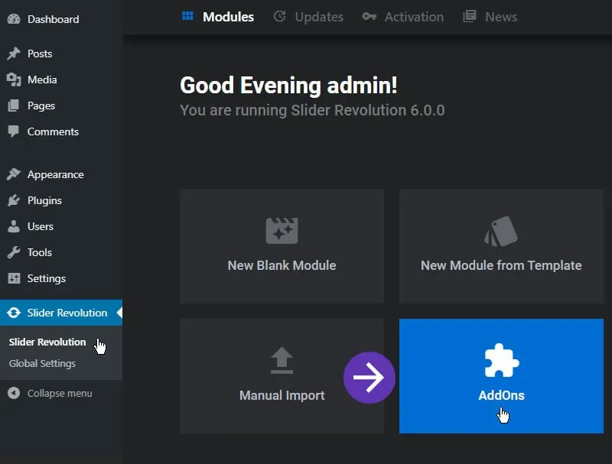
Task: Click the Appearance paintbrush icon
Action: click(13, 174)
